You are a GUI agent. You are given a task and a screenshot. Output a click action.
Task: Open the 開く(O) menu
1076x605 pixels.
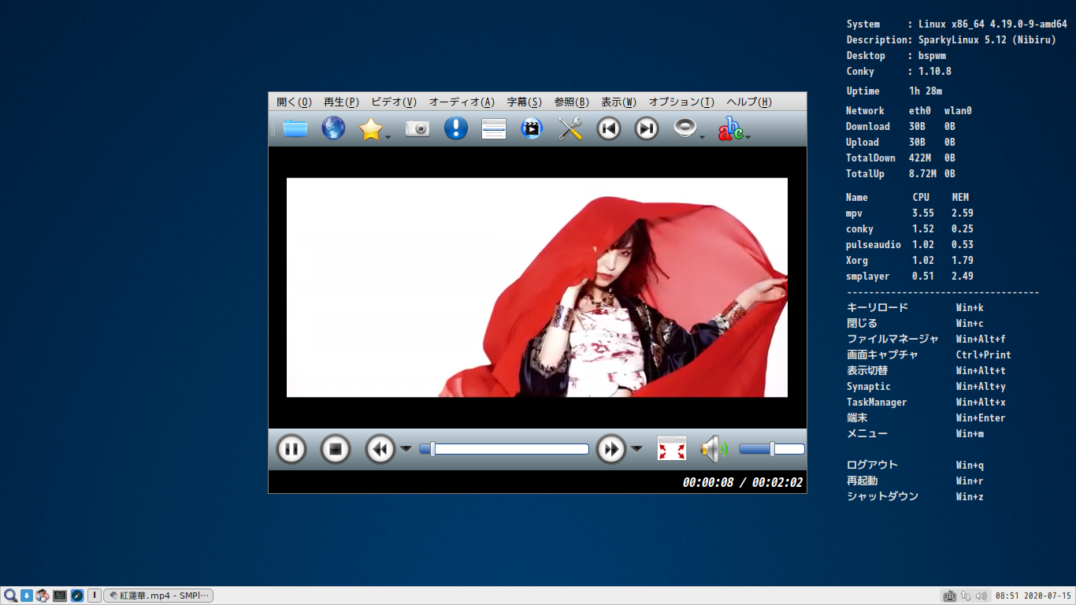294,102
